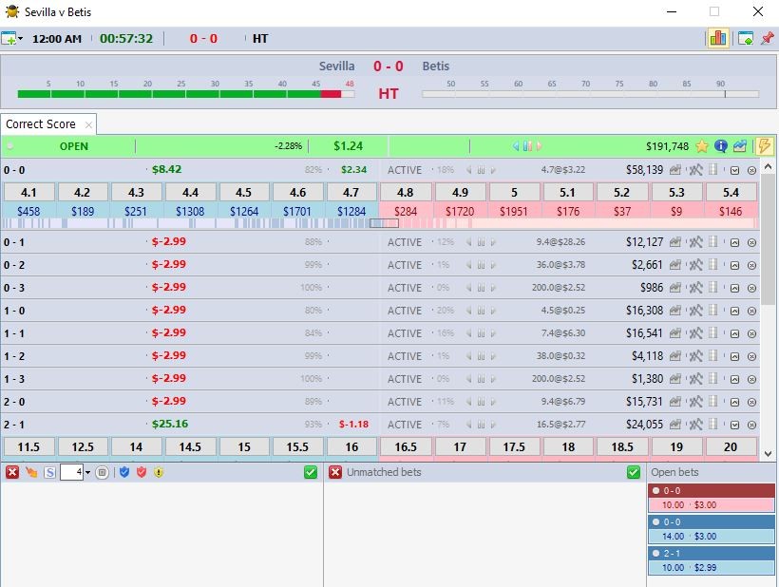Image resolution: width=779 pixels, height=587 pixels.
Task: Select the Correct Score tab
Action: coord(41,124)
